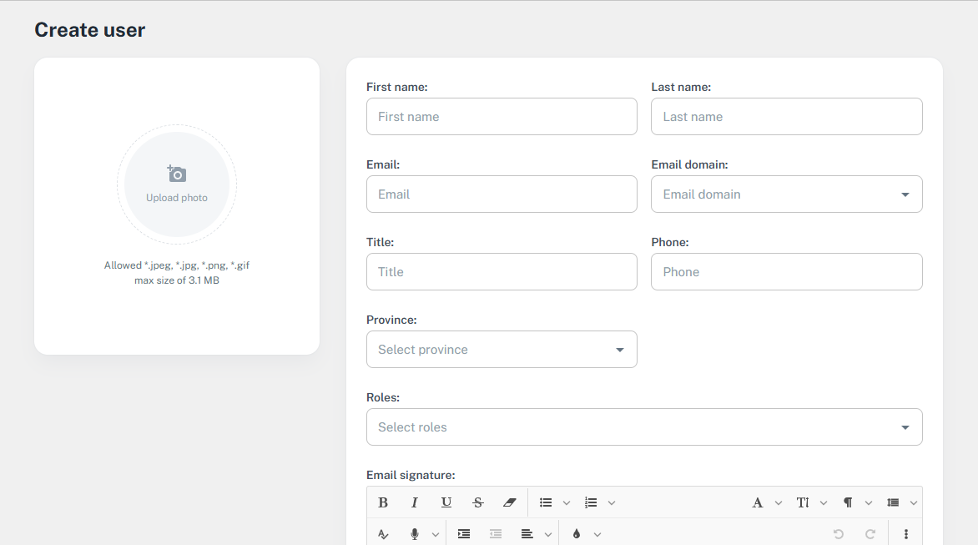Click the microphone dictation icon
This screenshot has width=978, height=545.
(415, 534)
